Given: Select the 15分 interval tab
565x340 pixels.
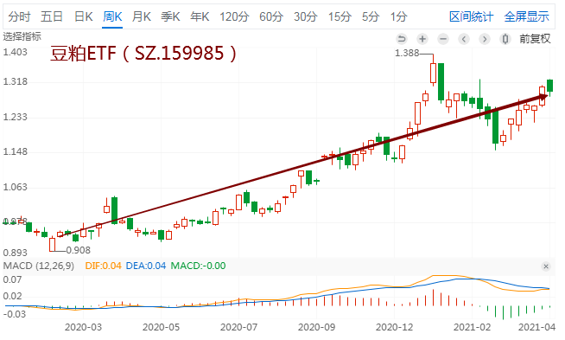Looking at the screenshot, I should pyautogui.click(x=340, y=16).
